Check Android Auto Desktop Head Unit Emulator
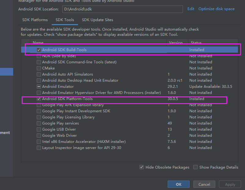This screenshot has height=190, width=245. pos(39,80)
